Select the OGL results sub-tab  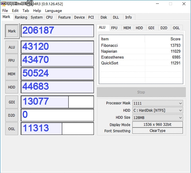[x=176, y=28]
